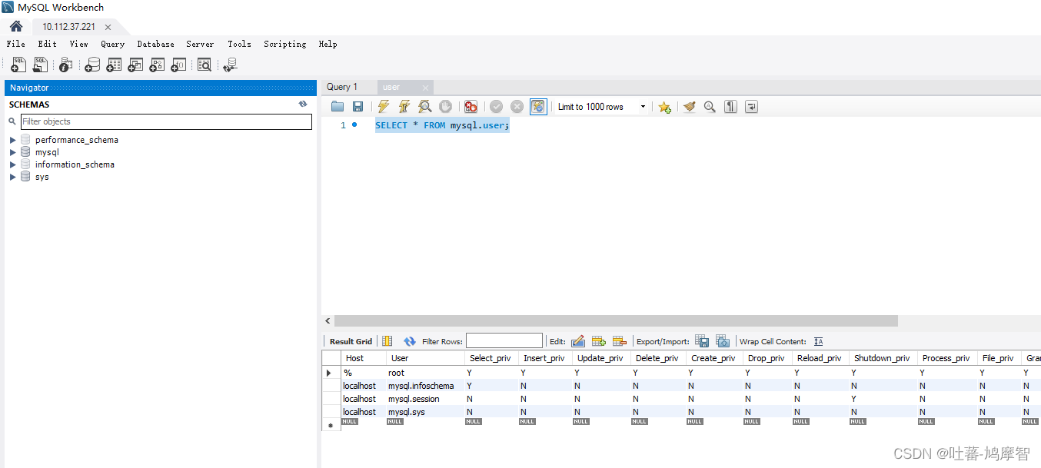Viewport: 1041px width, 468px height.
Task: Open the Limit to 1000 rows dropdown
Action: [644, 106]
